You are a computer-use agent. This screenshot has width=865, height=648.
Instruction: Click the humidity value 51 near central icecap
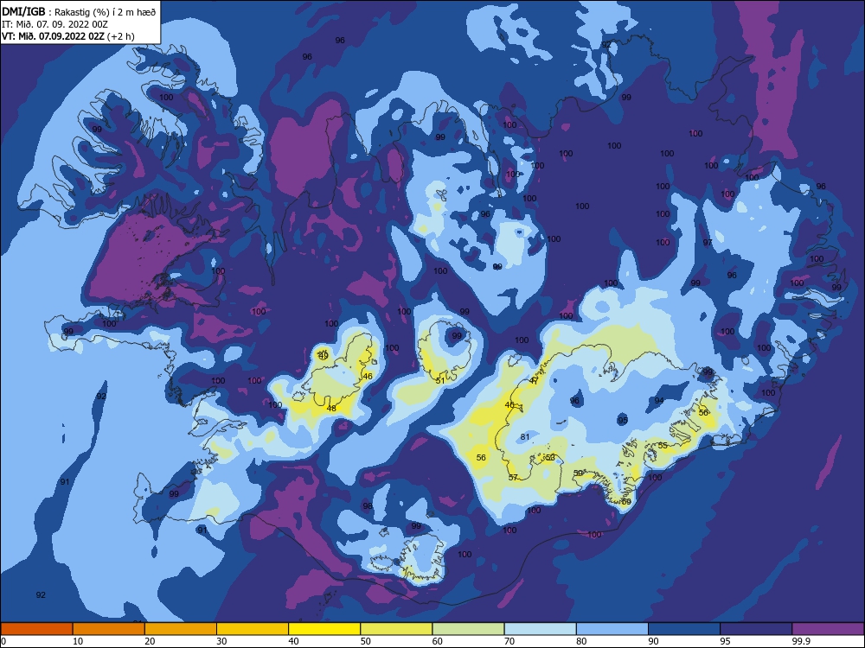(x=440, y=381)
